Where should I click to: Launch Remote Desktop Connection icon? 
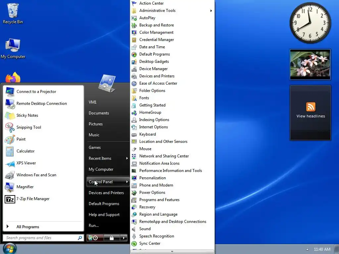click(10, 104)
